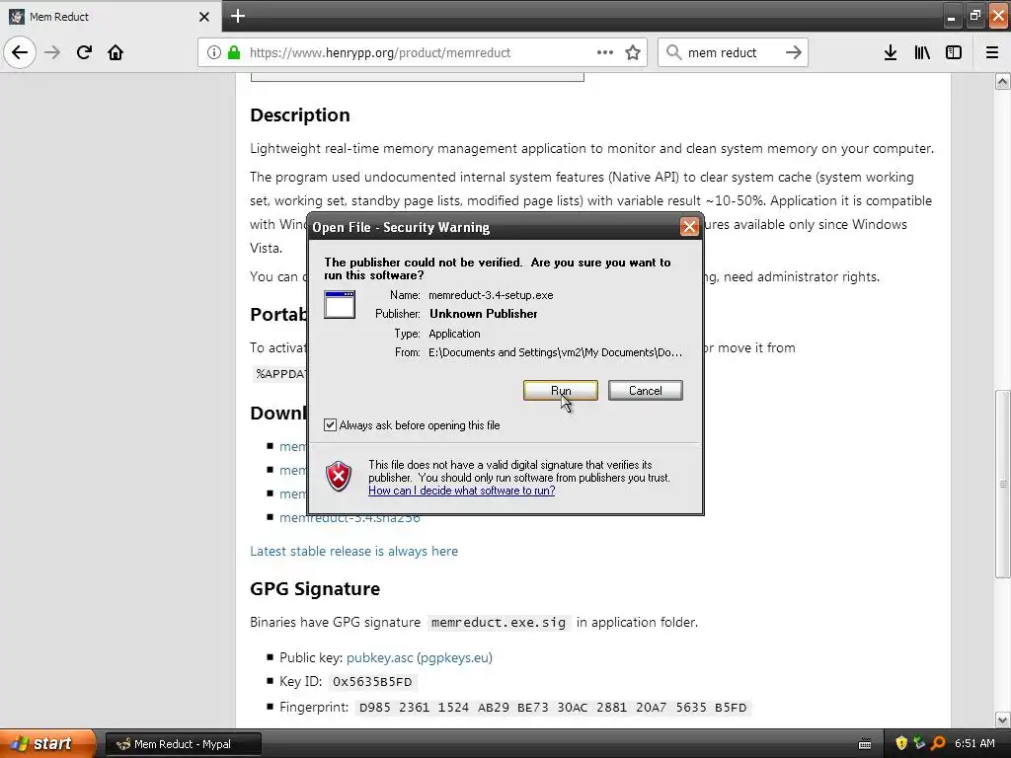Click Cancel in Security Warning dialog
The width and height of the screenshot is (1011, 758).
click(x=645, y=391)
